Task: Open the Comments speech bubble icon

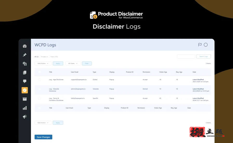Action: click(25, 81)
